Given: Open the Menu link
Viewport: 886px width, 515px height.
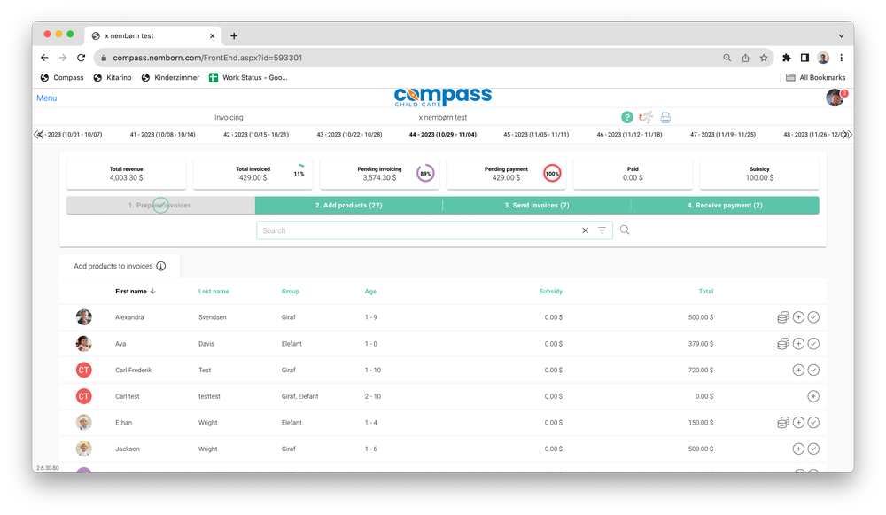Looking at the screenshot, I should click(x=47, y=98).
